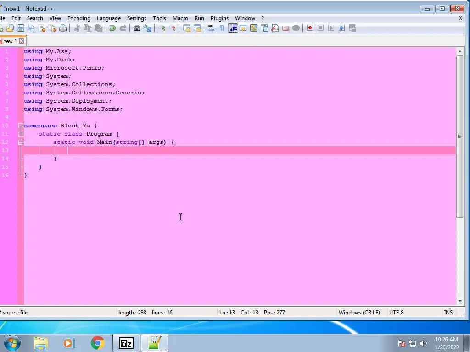Undo the last edit with the green arrow
Viewport: 470px width, 352px height.
112,28
